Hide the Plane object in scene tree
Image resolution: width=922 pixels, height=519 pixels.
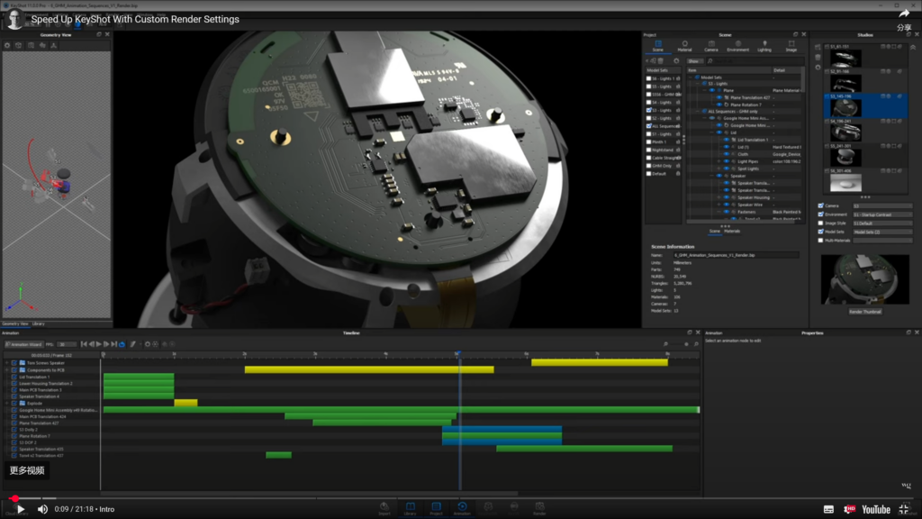tap(712, 91)
